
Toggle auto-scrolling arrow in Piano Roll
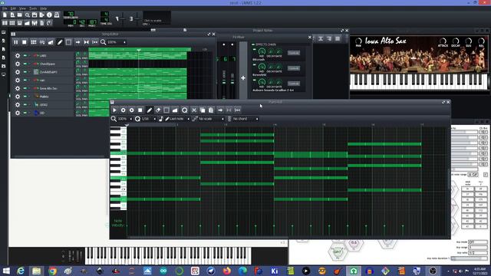pos(220,110)
